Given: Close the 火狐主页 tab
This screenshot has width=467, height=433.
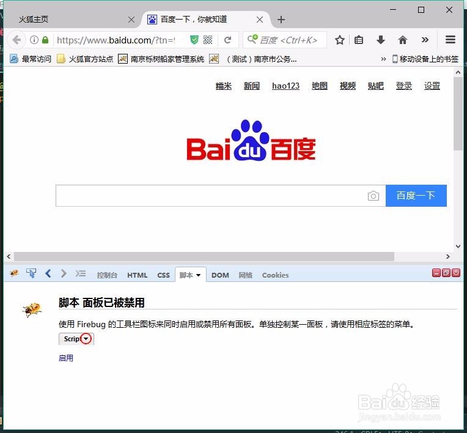Looking at the screenshot, I should [x=131, y=20].
